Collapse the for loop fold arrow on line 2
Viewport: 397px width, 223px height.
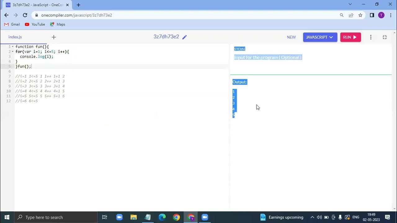13,51
